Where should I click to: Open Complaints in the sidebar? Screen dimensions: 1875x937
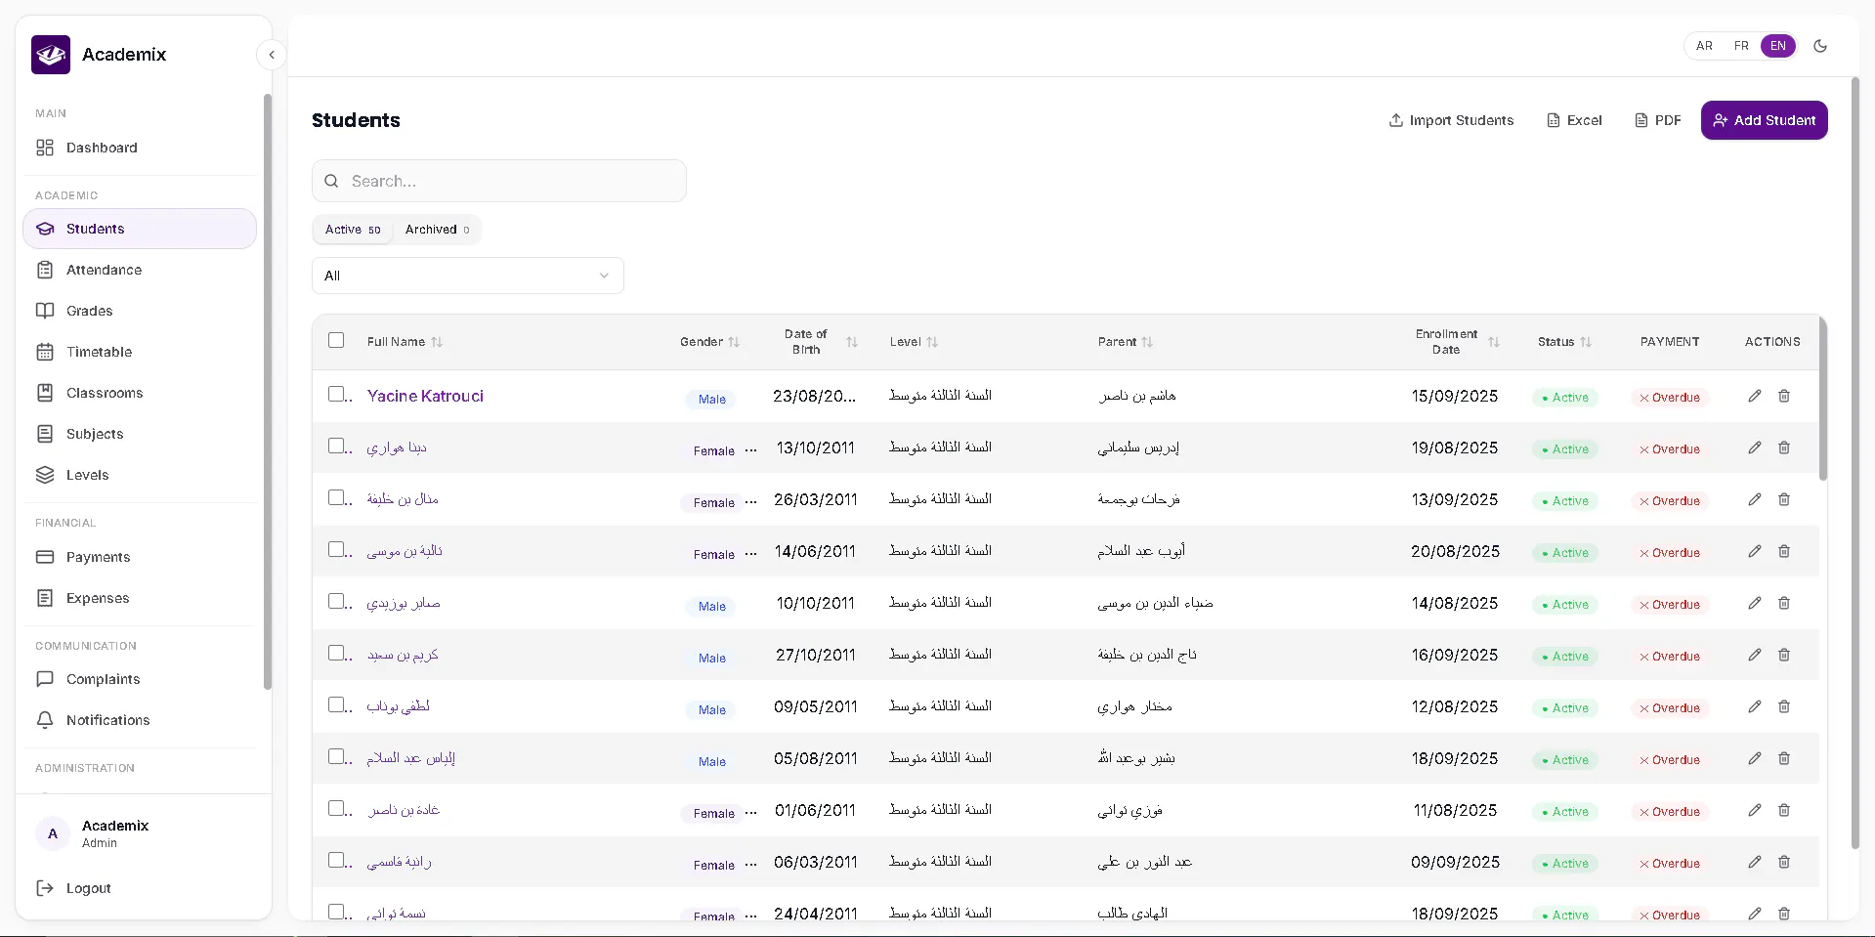pos(140,679)
